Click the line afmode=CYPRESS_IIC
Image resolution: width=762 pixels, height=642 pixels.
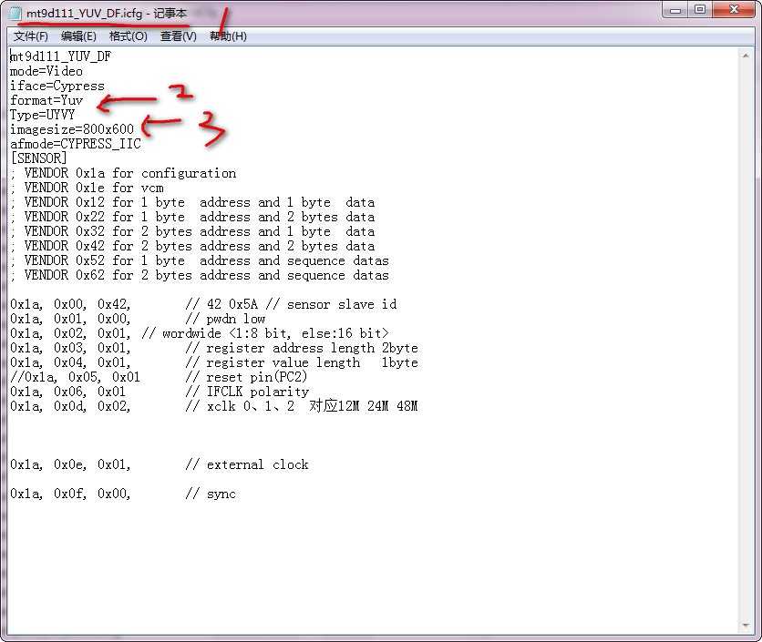point(76,144)
